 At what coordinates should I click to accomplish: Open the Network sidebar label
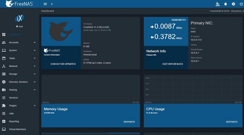13,66
